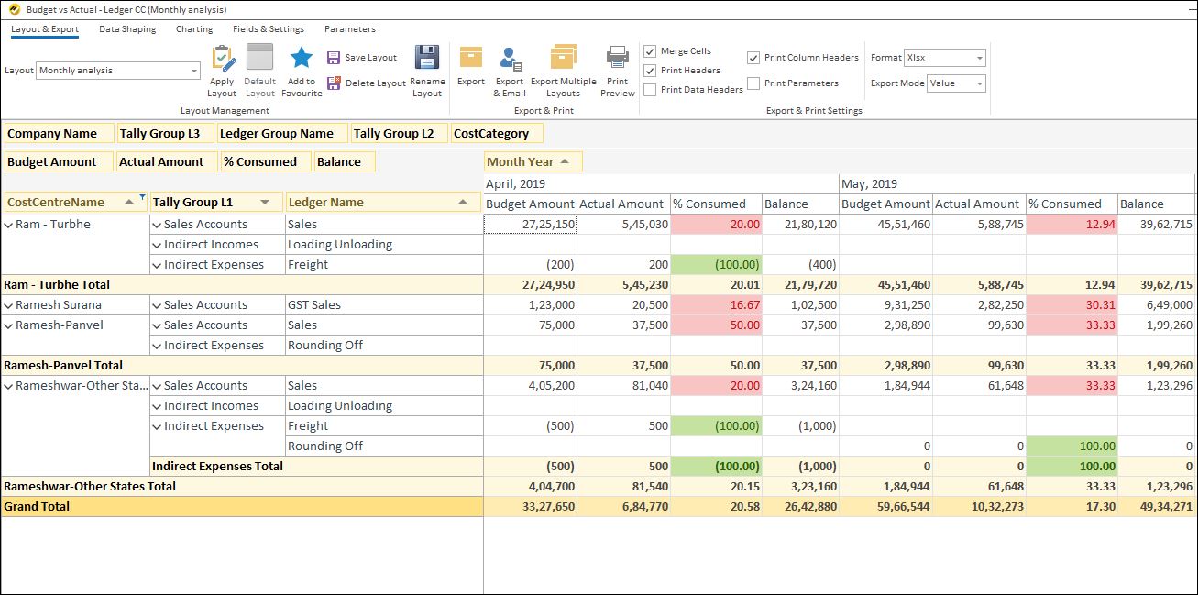
Task: Select Delete Layout
Action: click(366, 83)
